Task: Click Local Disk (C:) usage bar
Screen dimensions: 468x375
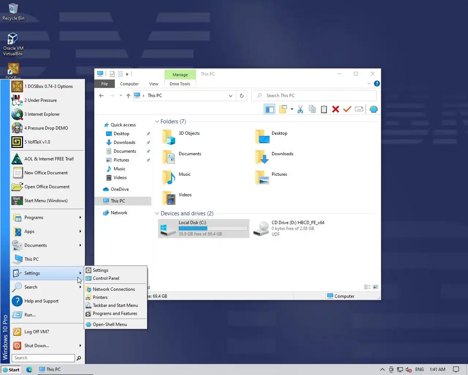Action: (x=213, y=228)
